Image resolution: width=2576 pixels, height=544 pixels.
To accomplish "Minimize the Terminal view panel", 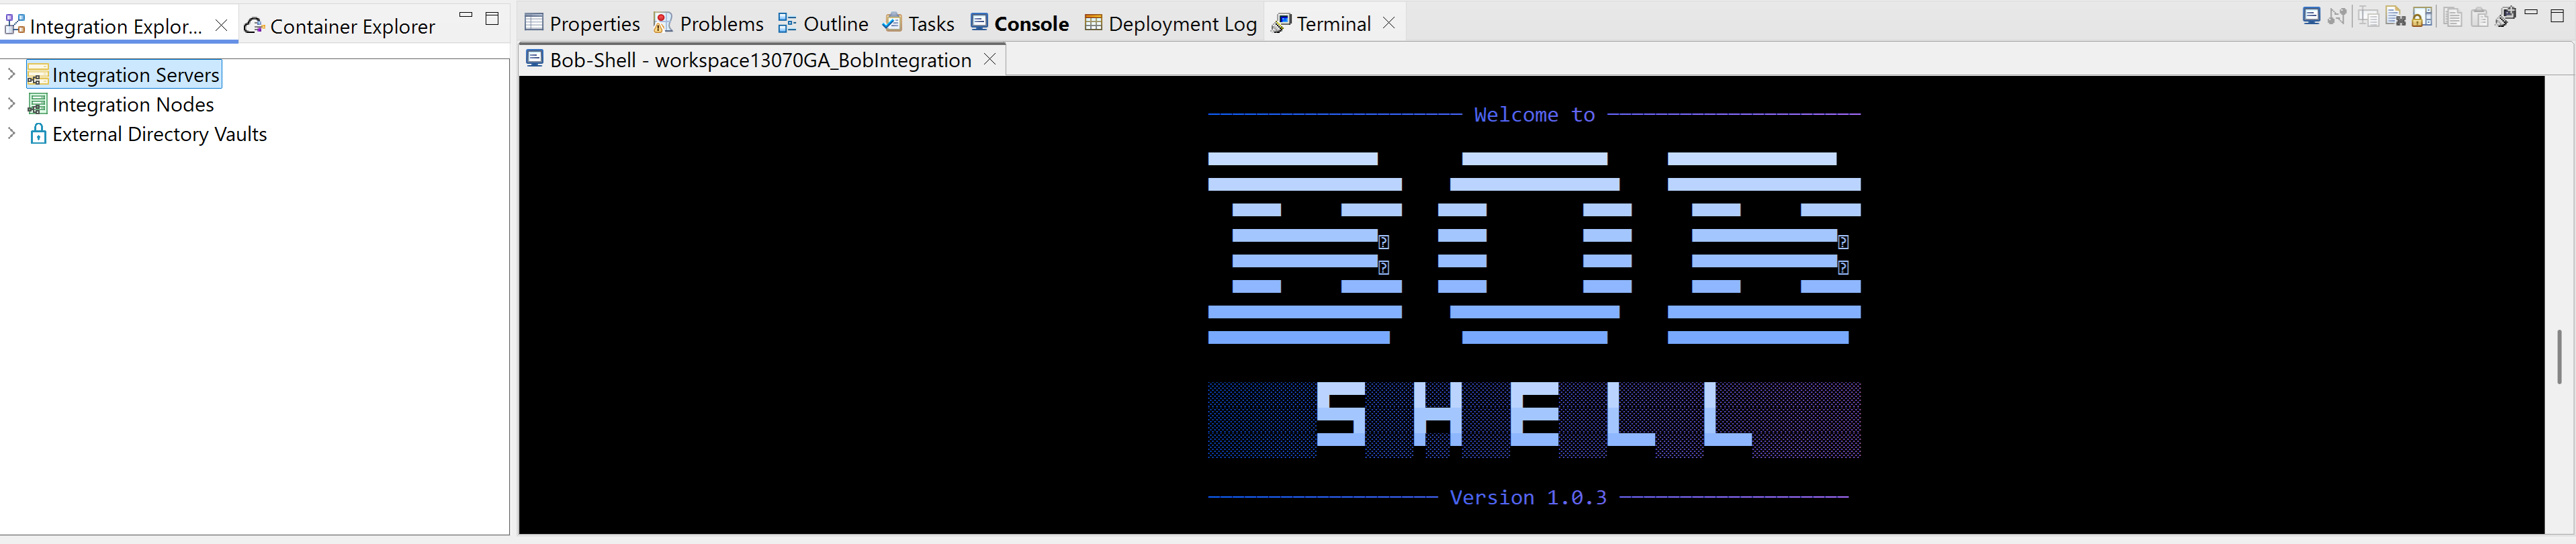I will (x=2531, y=12).
